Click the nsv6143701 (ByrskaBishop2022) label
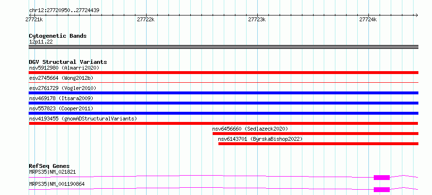Viewport: 432px width, 195px height. 260,139
